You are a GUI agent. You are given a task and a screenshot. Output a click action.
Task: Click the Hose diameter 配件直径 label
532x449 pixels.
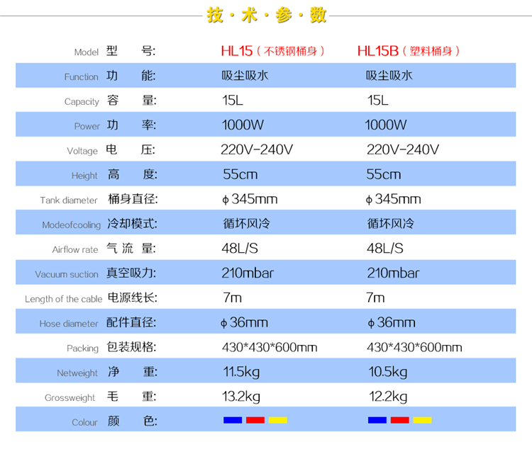(x=98, y=323)
